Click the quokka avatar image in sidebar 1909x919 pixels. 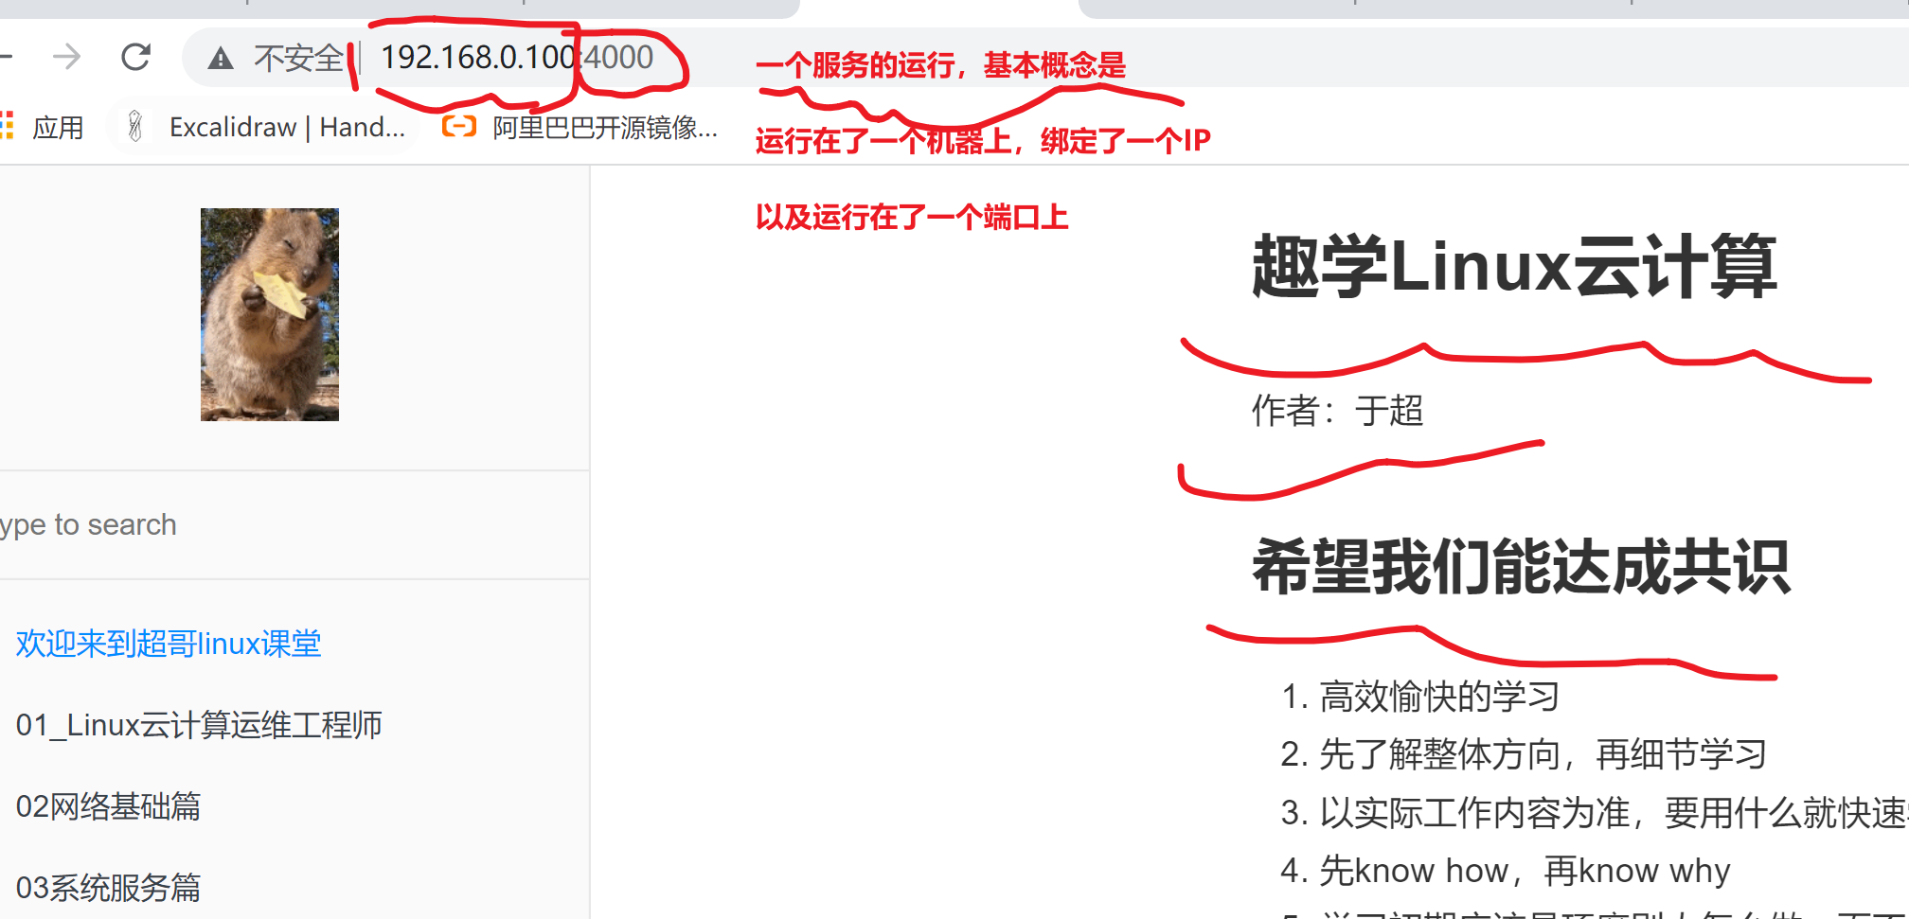point(270,314)
